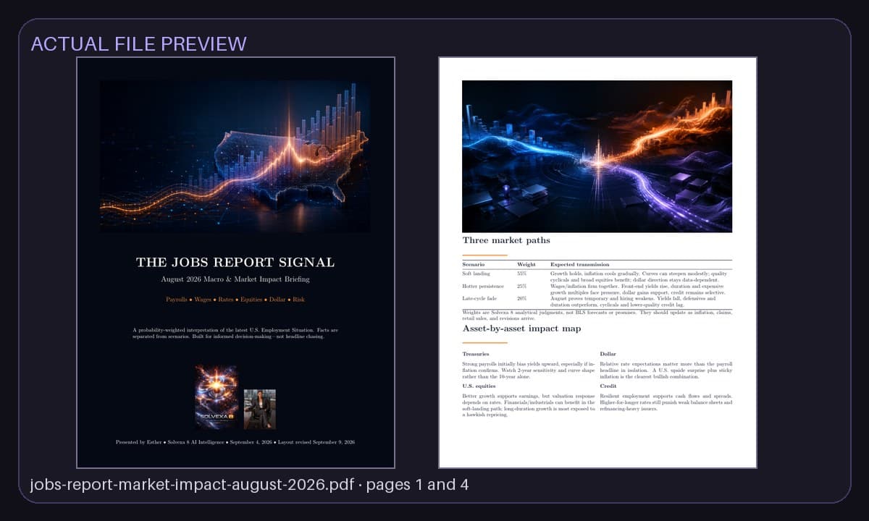Click the orange "Equities" keyword
This screenshot has height=521, width=869.
252,300
